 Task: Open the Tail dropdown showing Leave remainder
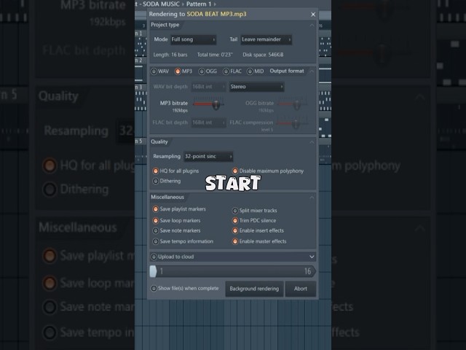[266, 39]
